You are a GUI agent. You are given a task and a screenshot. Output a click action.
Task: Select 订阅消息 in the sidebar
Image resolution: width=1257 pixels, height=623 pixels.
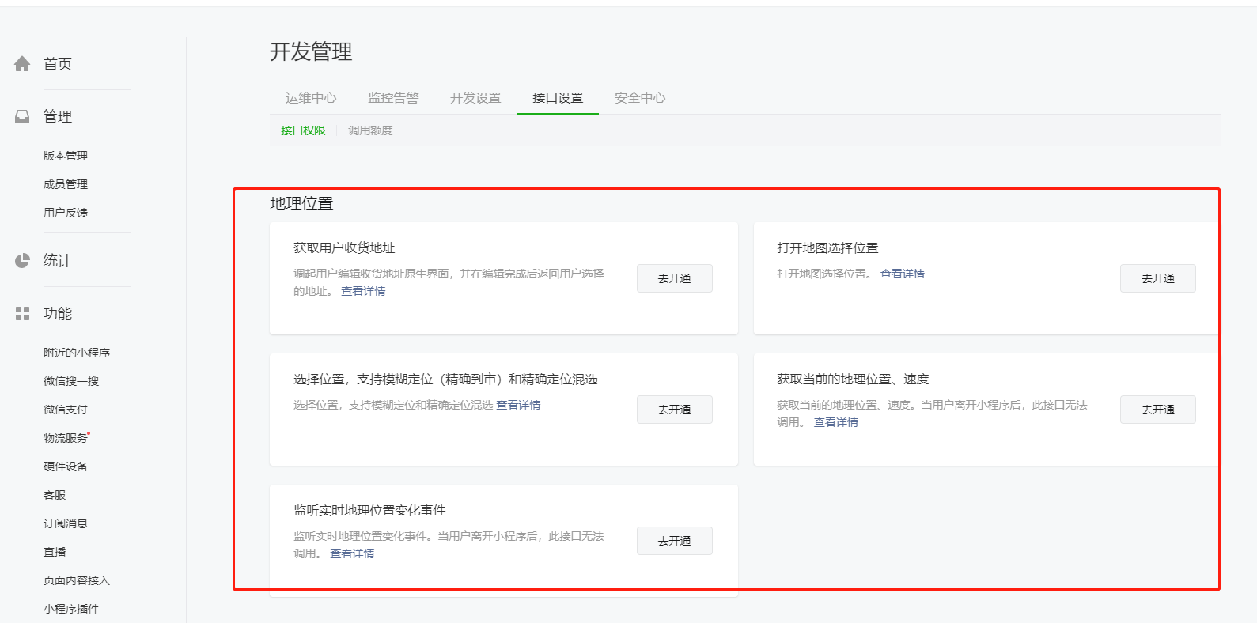(66, 523)
